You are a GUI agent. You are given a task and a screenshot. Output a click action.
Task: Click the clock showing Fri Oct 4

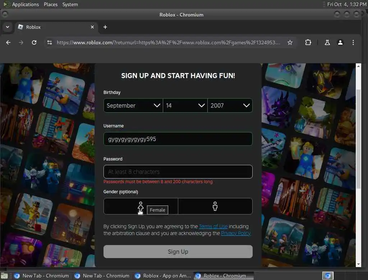click(x=347, y=4)
